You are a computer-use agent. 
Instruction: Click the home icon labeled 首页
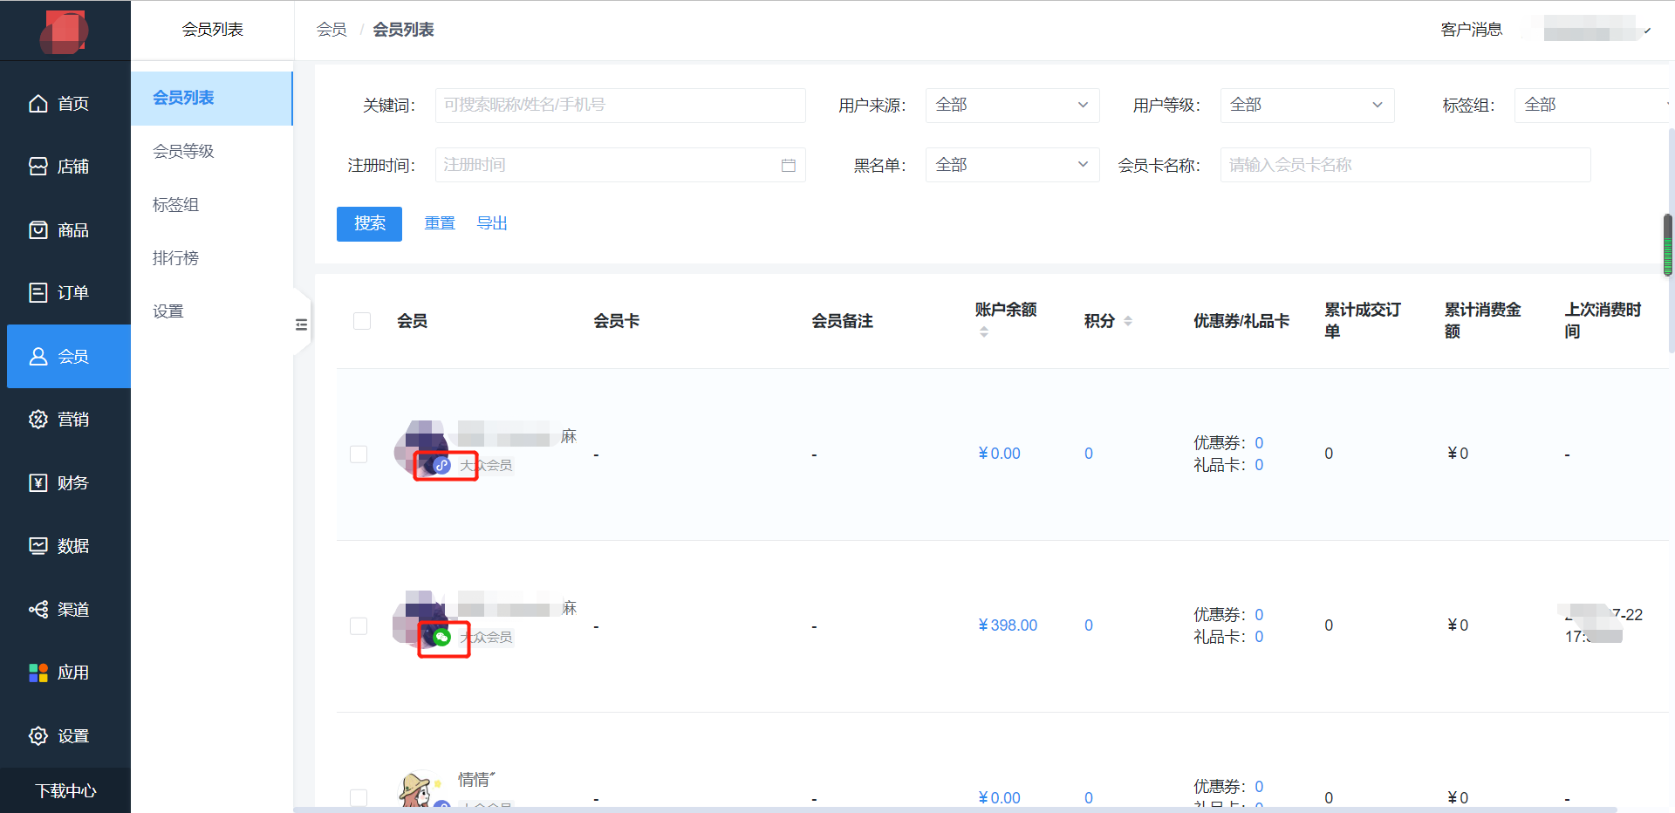pos(38,104)
